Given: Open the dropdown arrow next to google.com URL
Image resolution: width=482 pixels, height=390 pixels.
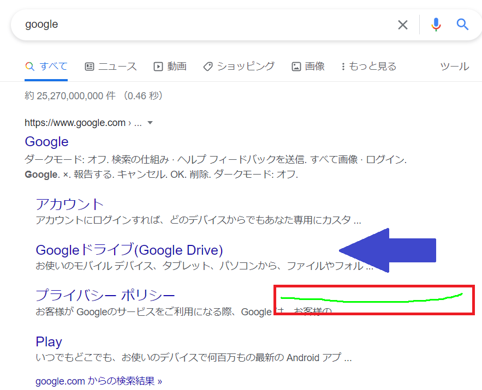Looking at the screenshot, I should point(150,123).
